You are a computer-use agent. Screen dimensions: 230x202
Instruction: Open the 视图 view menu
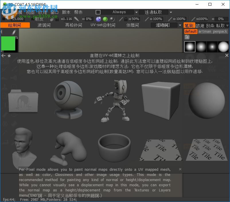click(x=30, y=12)
